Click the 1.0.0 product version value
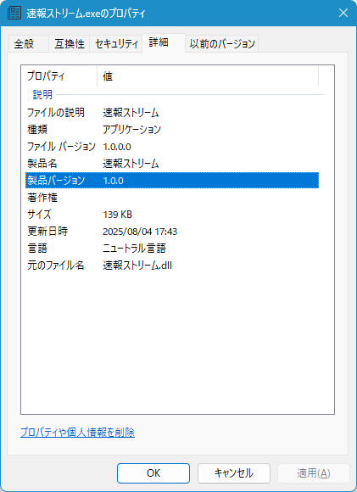Image resolution: width=357 pixels, height=492 pixels. click(x=114, y=181)
